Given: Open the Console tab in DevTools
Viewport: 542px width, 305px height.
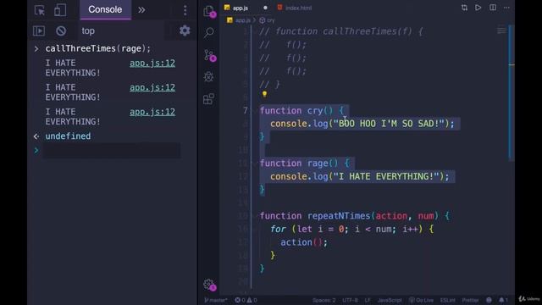Looking at the screenshot, I should (105, 9).
